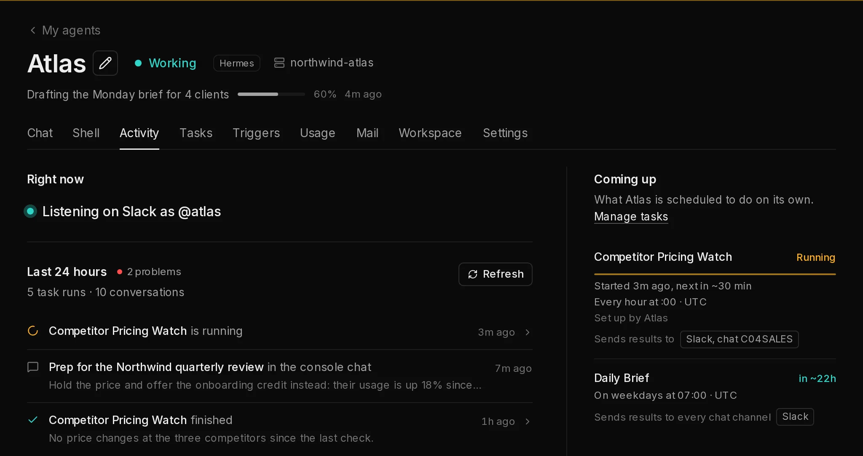Viewport: 863px width, 456px height.
Task: Click the northwind-atlas workspace name
Action: [x=332, y=63]
